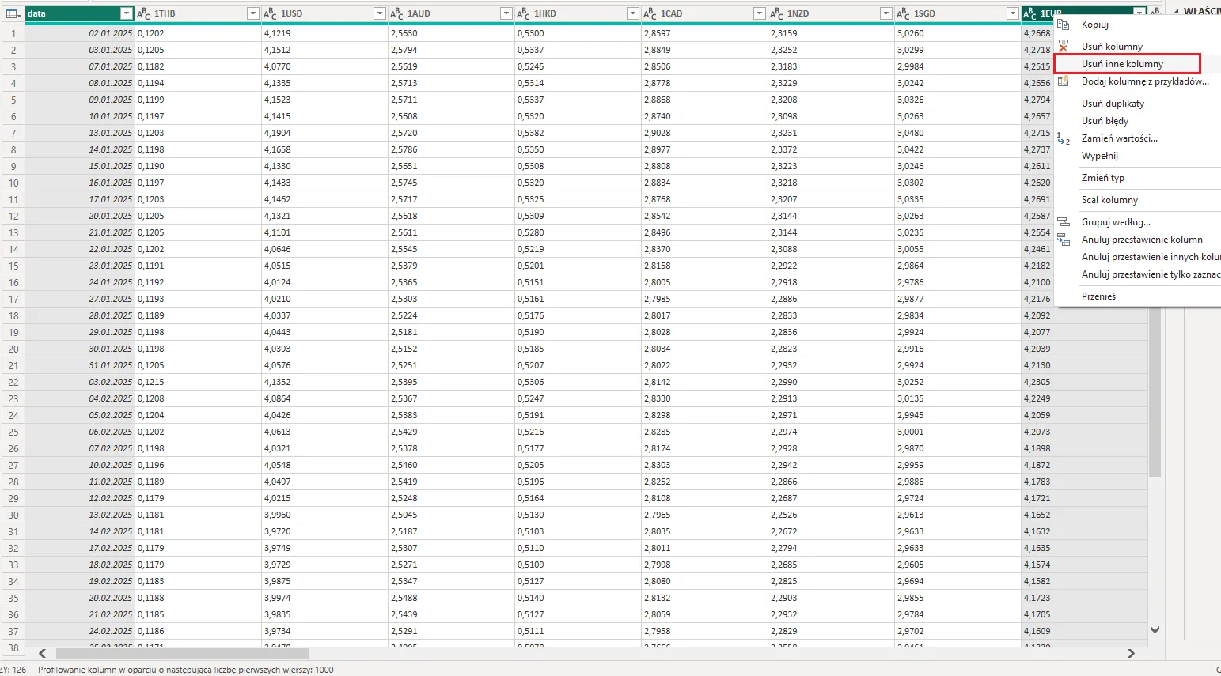Open 'Zmień typ' submenu entry
The height and width of the screenshot is (676, 1221).
1102,178
